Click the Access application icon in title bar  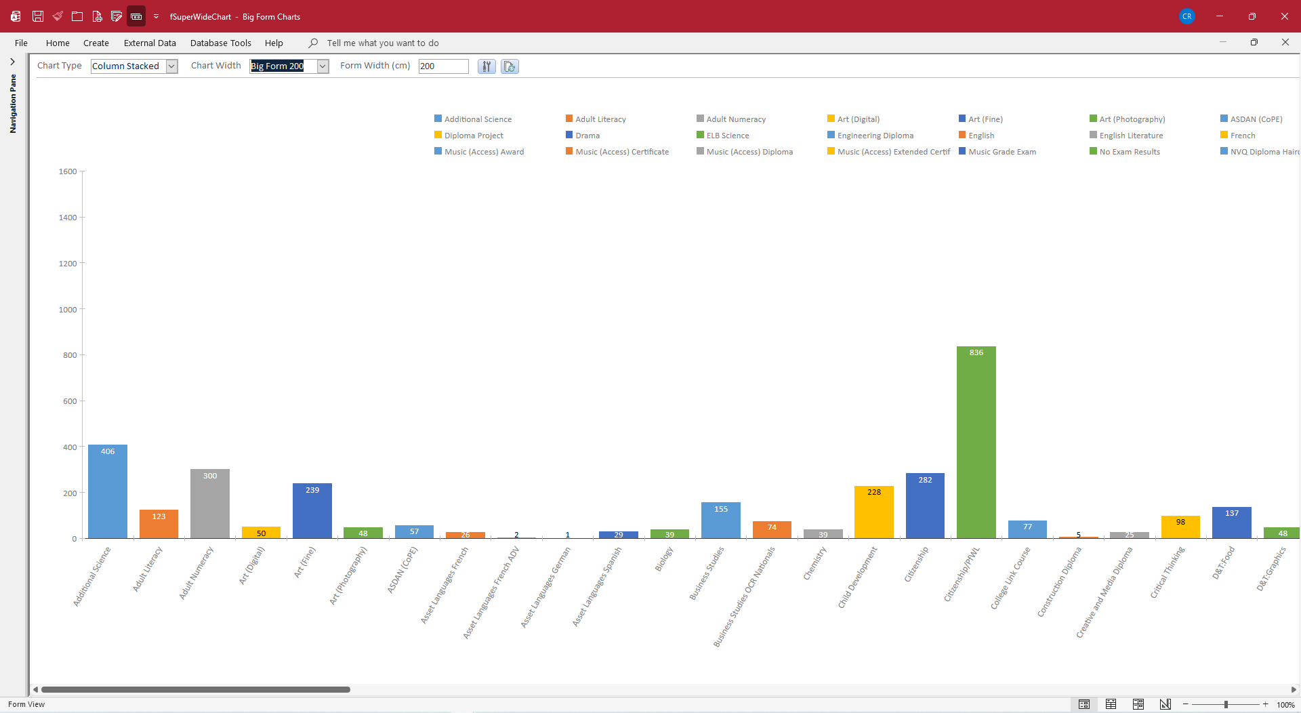[16, 16]
